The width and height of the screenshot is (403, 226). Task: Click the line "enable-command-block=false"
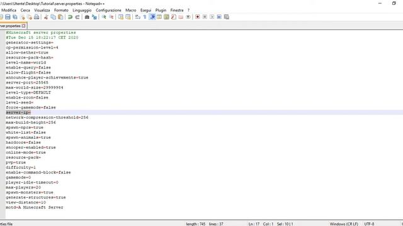coord(38,173)
